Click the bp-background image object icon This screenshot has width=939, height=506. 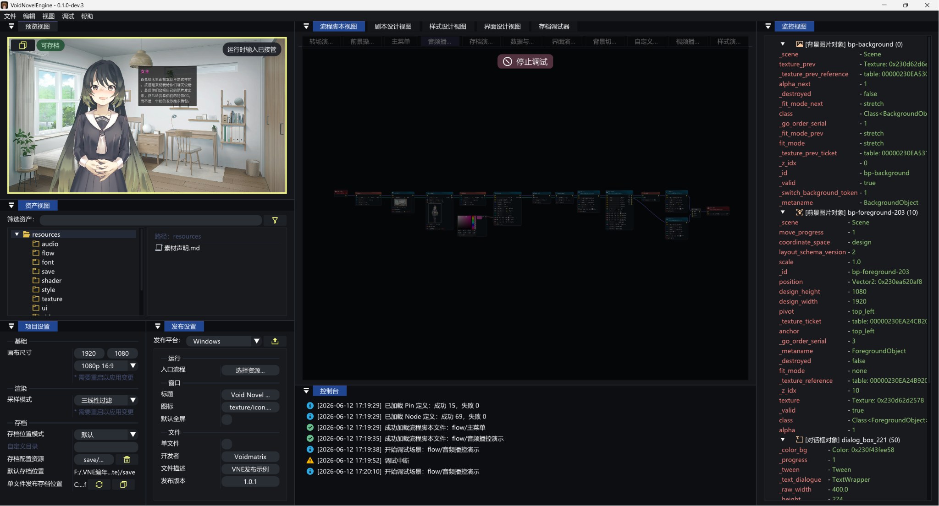pyautogui.click(x=800, y=44)
